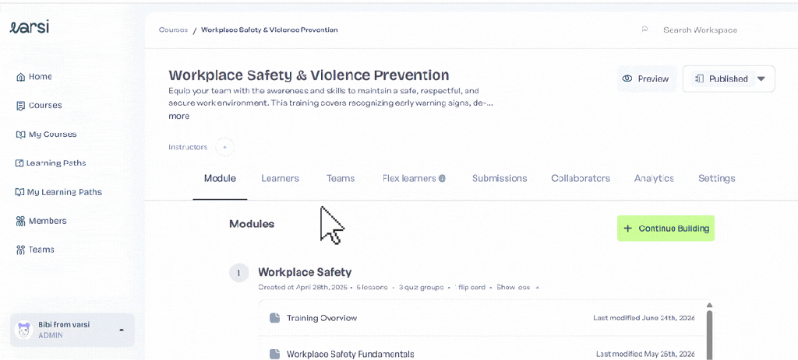Click the search icon beside Search Workspace

tap(644, 30)
